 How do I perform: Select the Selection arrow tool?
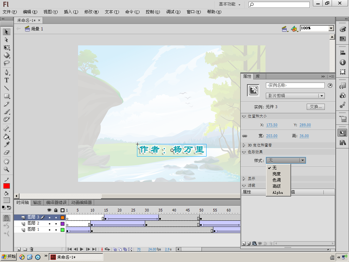pos(6,32)
